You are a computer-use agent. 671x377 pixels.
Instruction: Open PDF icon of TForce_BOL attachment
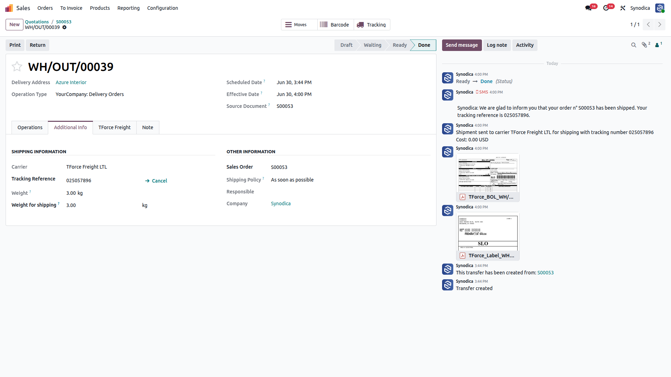(x=462, y=197)
